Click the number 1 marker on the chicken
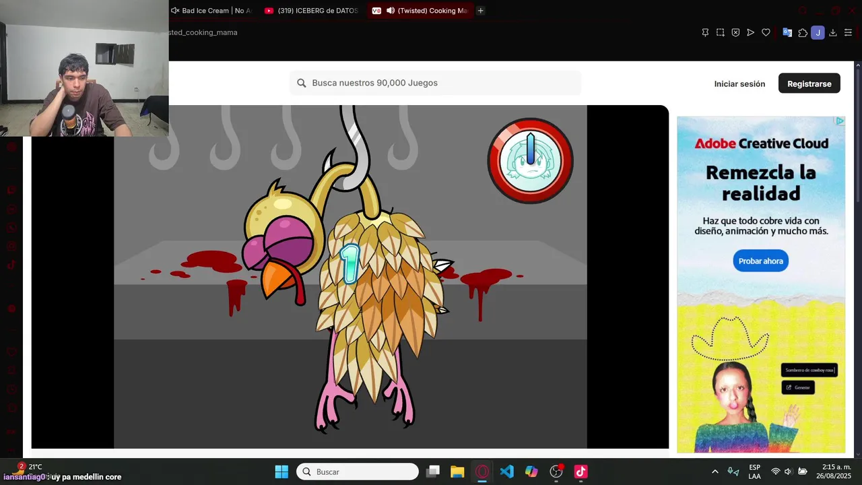This screenshot has width=862, height=485. pos(350,263)
